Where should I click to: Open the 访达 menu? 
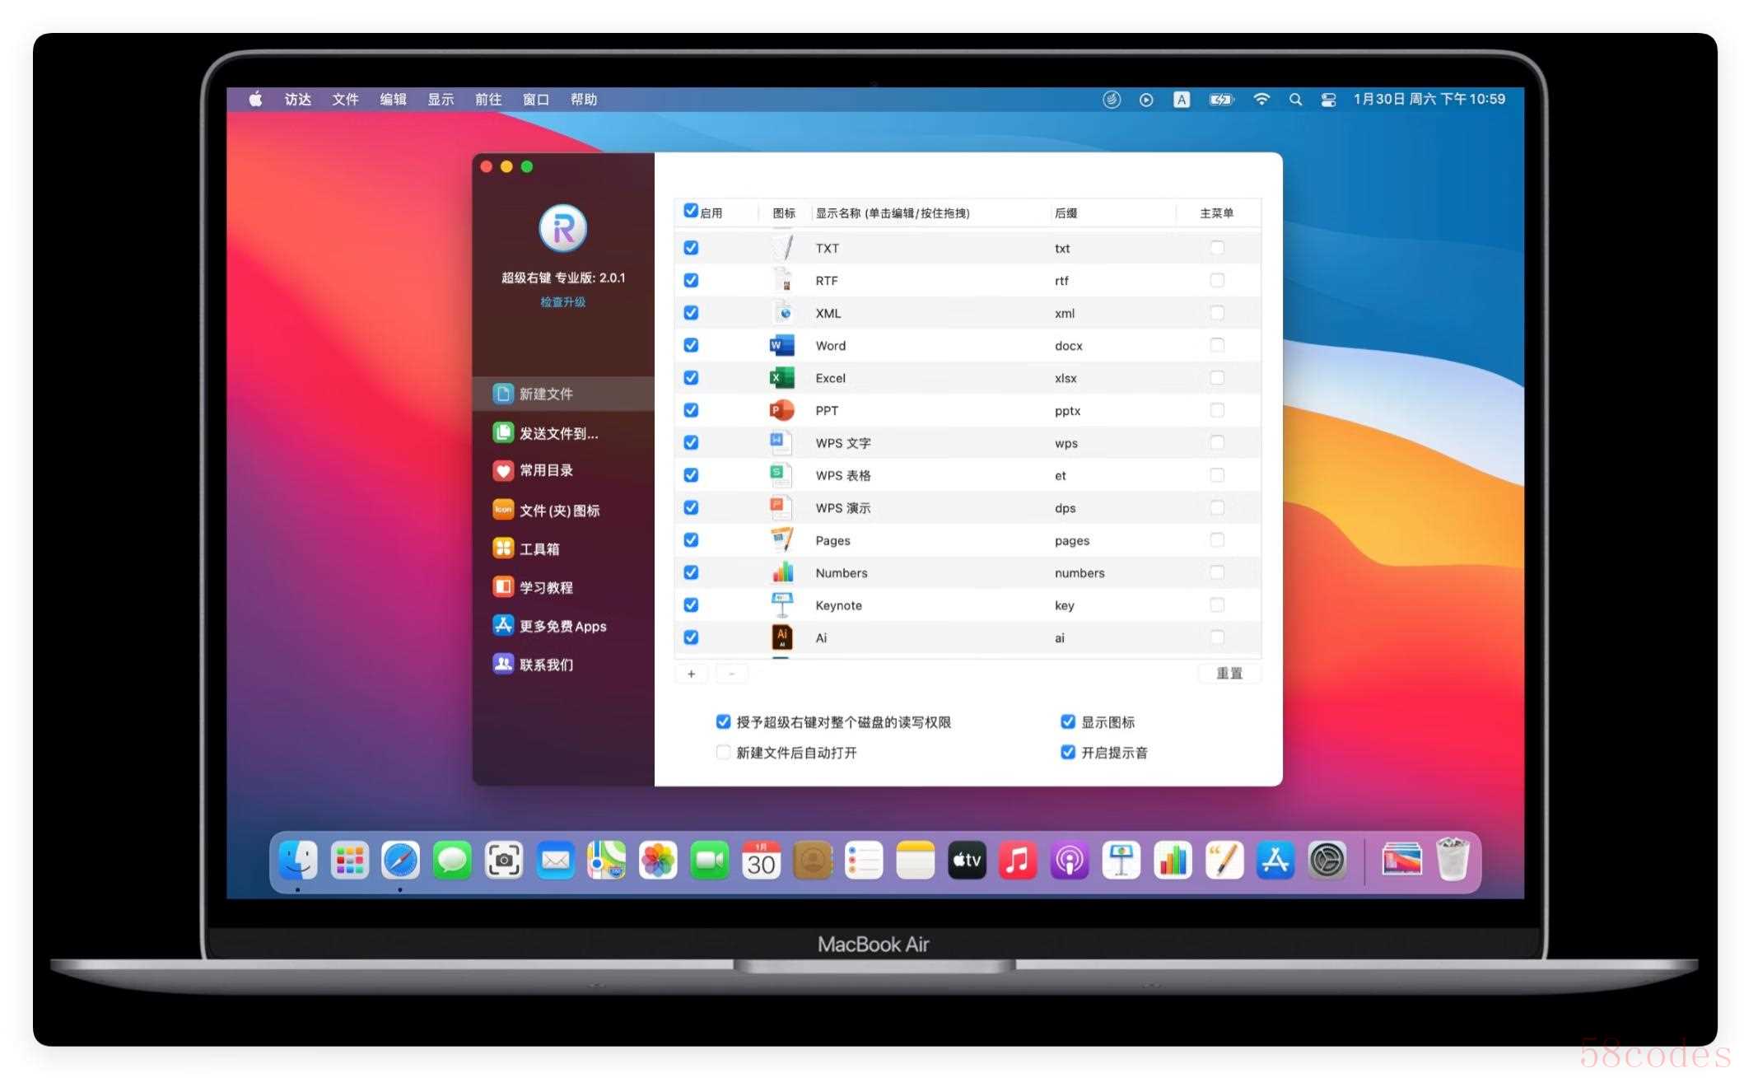tap(297, 100)
